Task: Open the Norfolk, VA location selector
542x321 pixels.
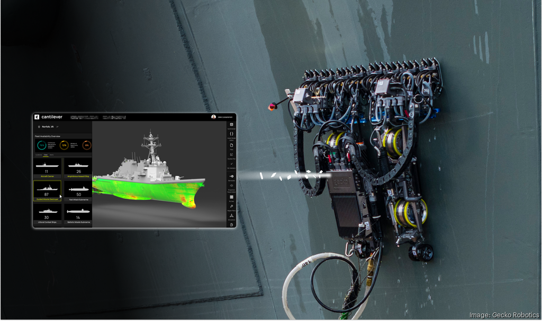Action: [x=48, y=127]
